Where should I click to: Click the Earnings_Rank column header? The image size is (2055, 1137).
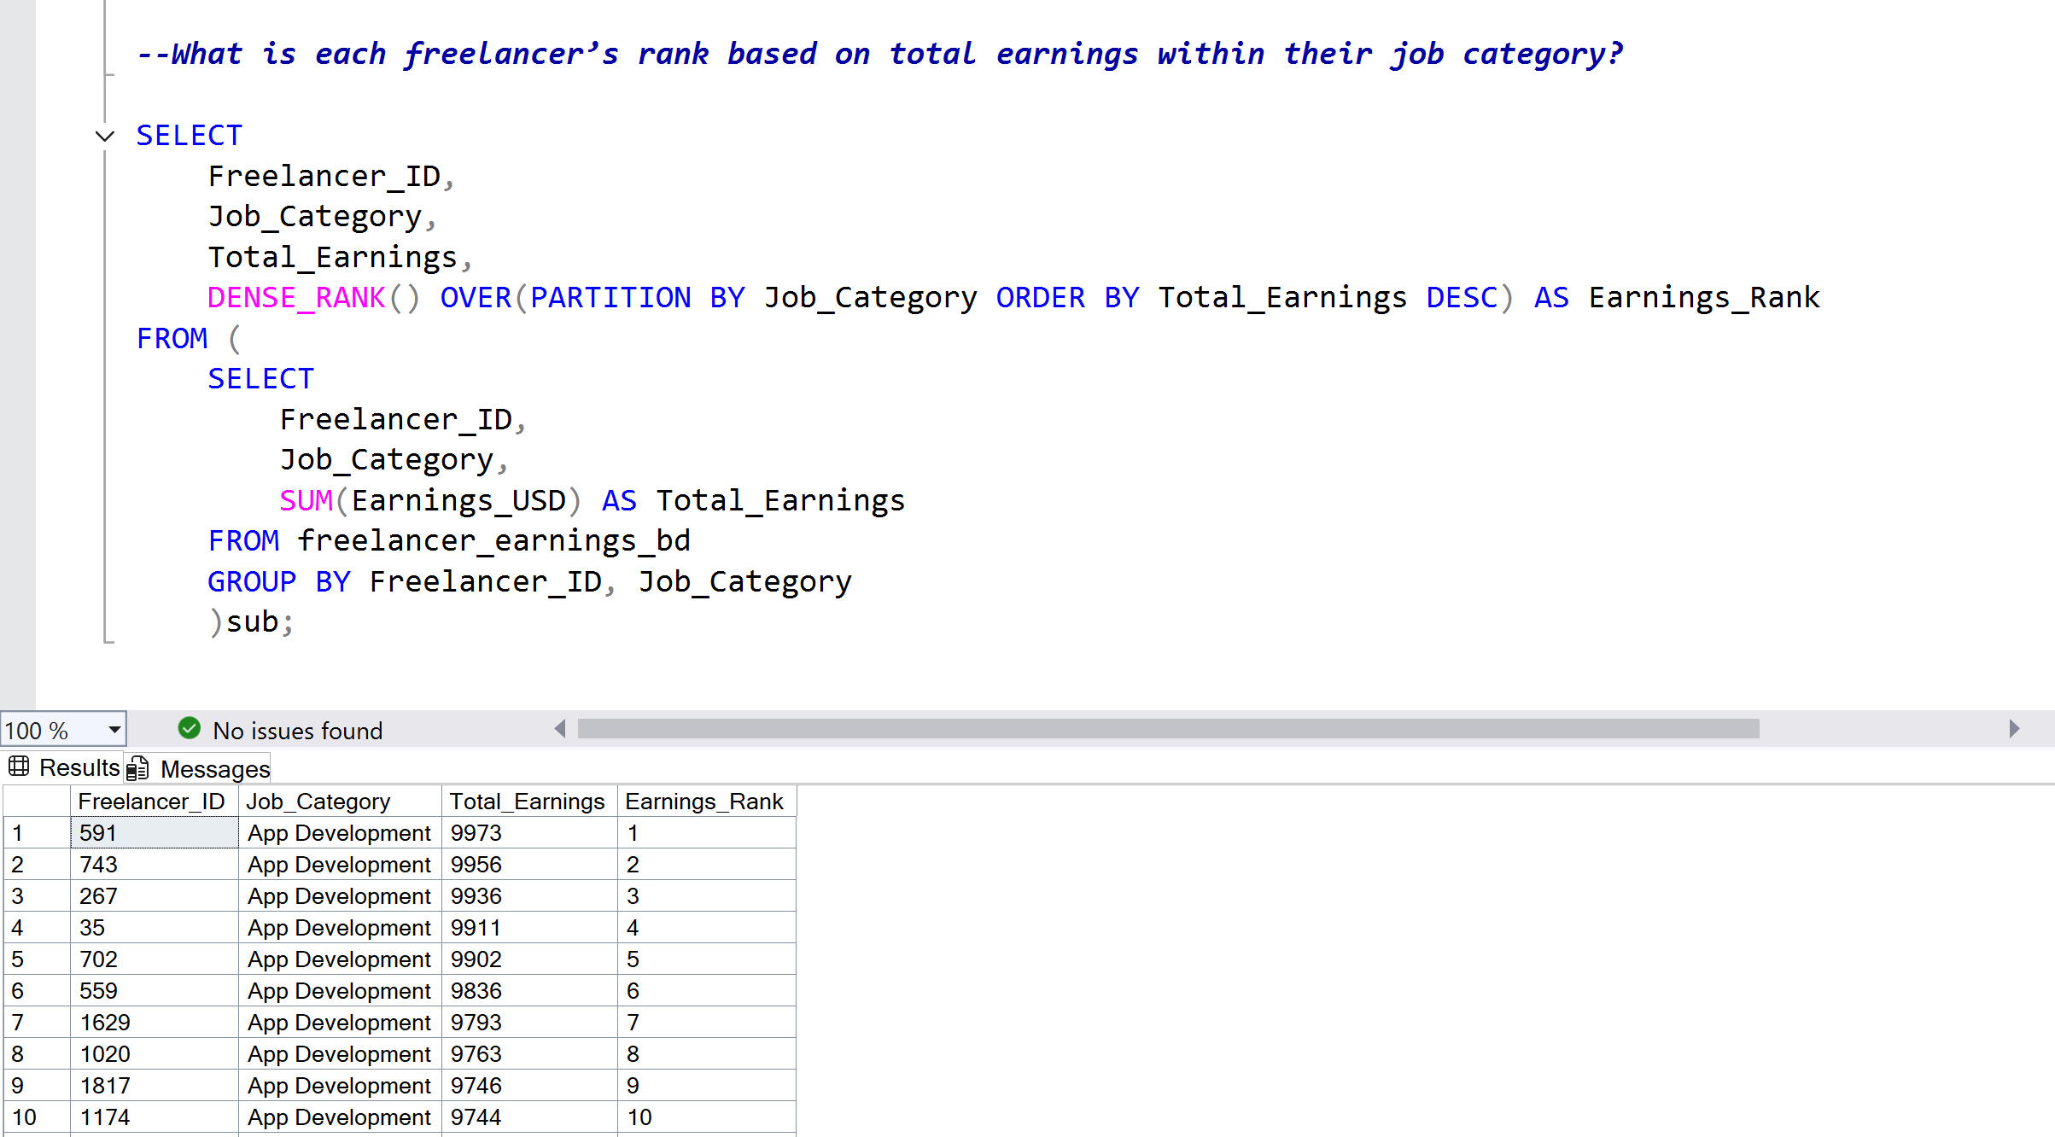[703, 802]
